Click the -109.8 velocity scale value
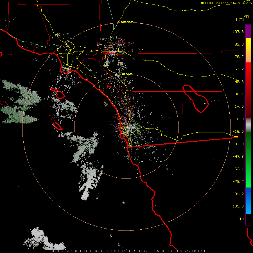The height and width of the screenshot is (253, 253). (x=237, y=206)
